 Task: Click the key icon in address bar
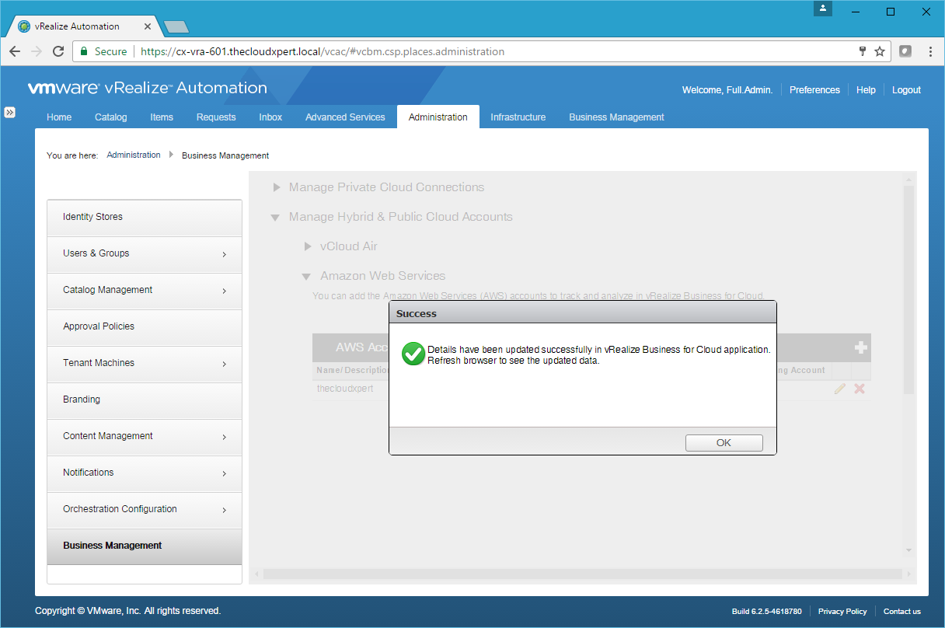(x=862, y=51)
